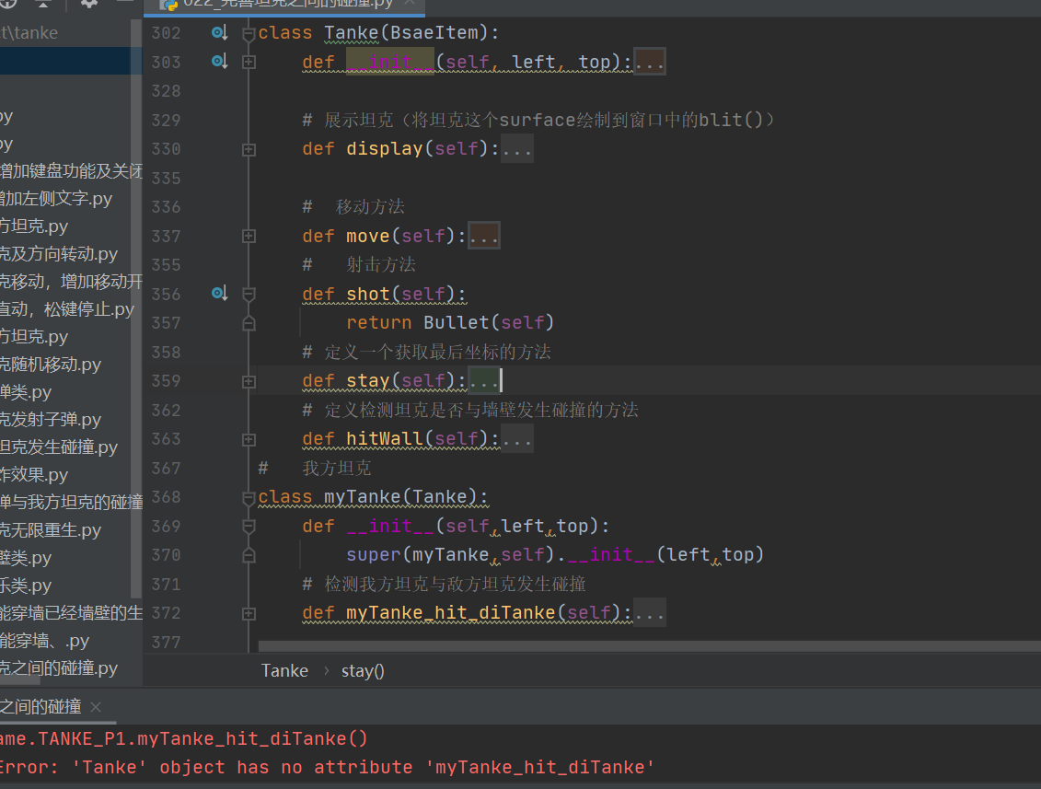This screenshot has height=789, width=1041.
Task: Click the editor horizontal scrollbar
Action: point(649,646)
